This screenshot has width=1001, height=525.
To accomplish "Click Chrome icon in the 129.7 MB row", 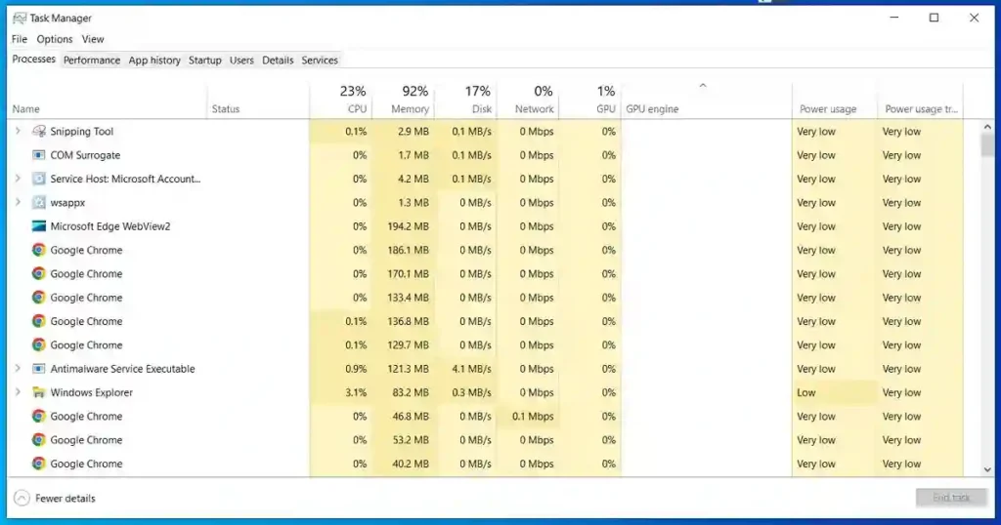I will tap(39, 344).
